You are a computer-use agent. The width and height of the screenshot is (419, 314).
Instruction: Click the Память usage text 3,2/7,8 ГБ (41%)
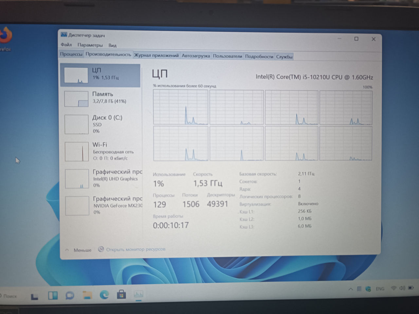pyautogui.click(x=109, y=101)
